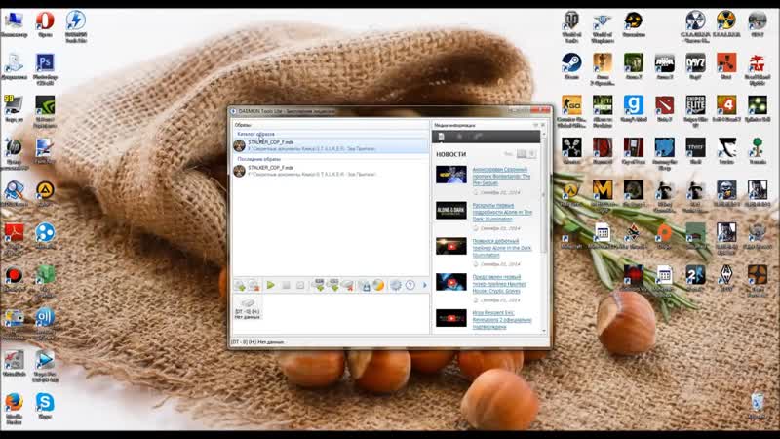This screenshot has width=780, height=439.
Task: Open the AIMP desktop shortcut
Action: click(x=45, y=194)
